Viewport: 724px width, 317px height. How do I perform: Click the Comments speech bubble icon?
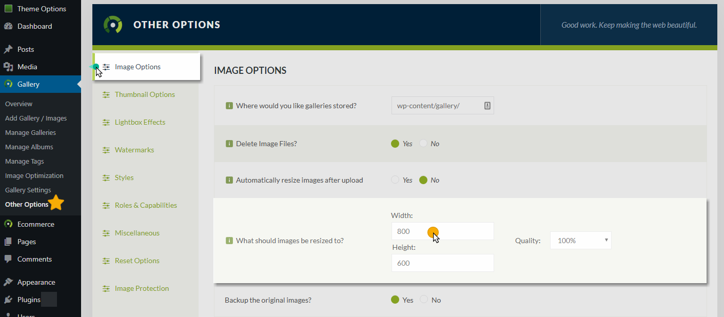8,259
